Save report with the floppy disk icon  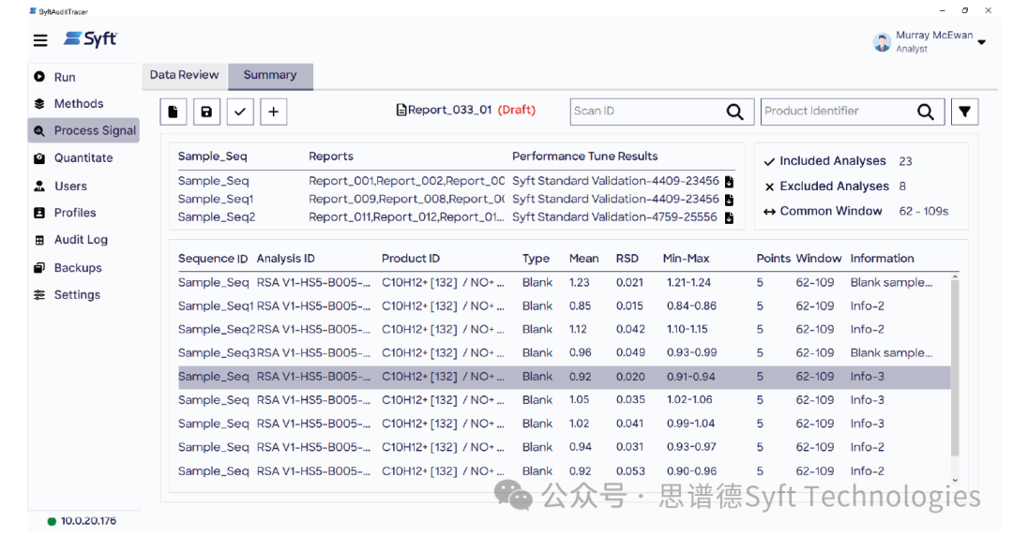coord(206,112)
